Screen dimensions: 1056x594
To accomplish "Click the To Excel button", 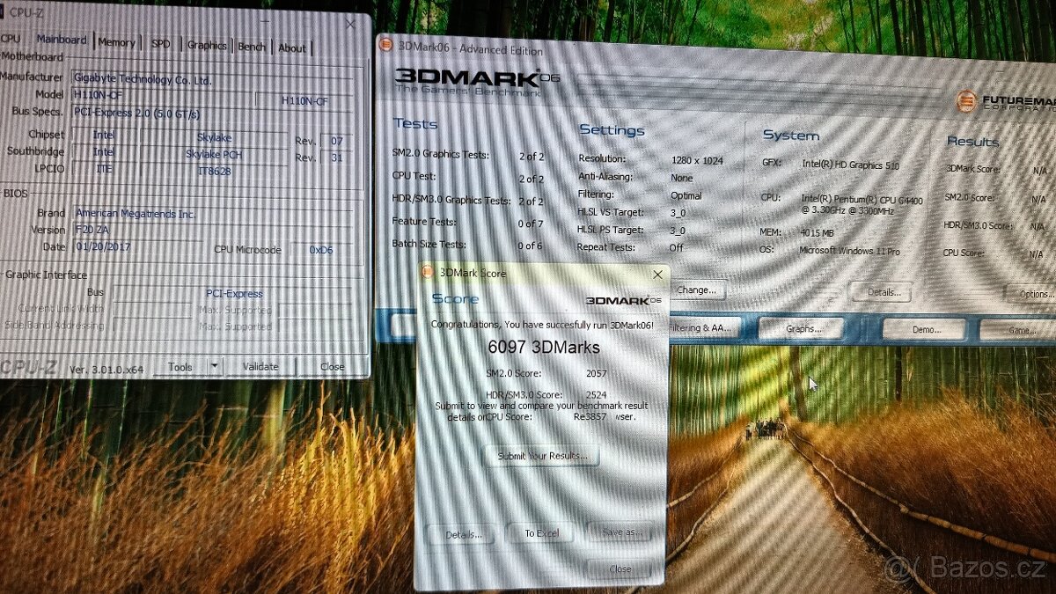I will (540, 533).
